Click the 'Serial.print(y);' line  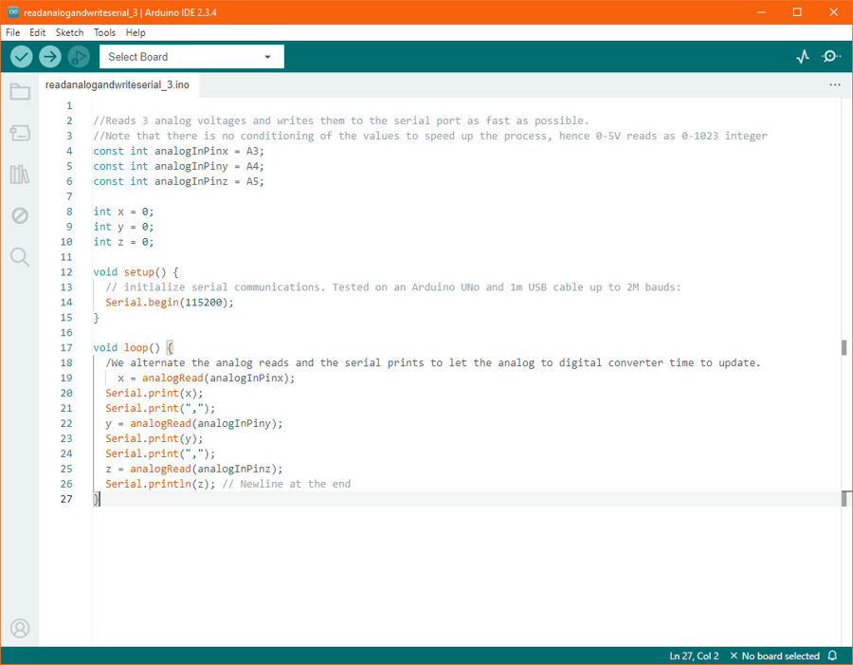[x=154, y=438]
